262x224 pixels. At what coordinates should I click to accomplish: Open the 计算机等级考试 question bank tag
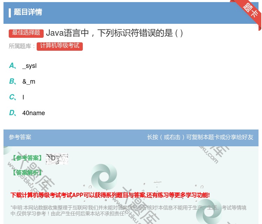tap(60, 46)
